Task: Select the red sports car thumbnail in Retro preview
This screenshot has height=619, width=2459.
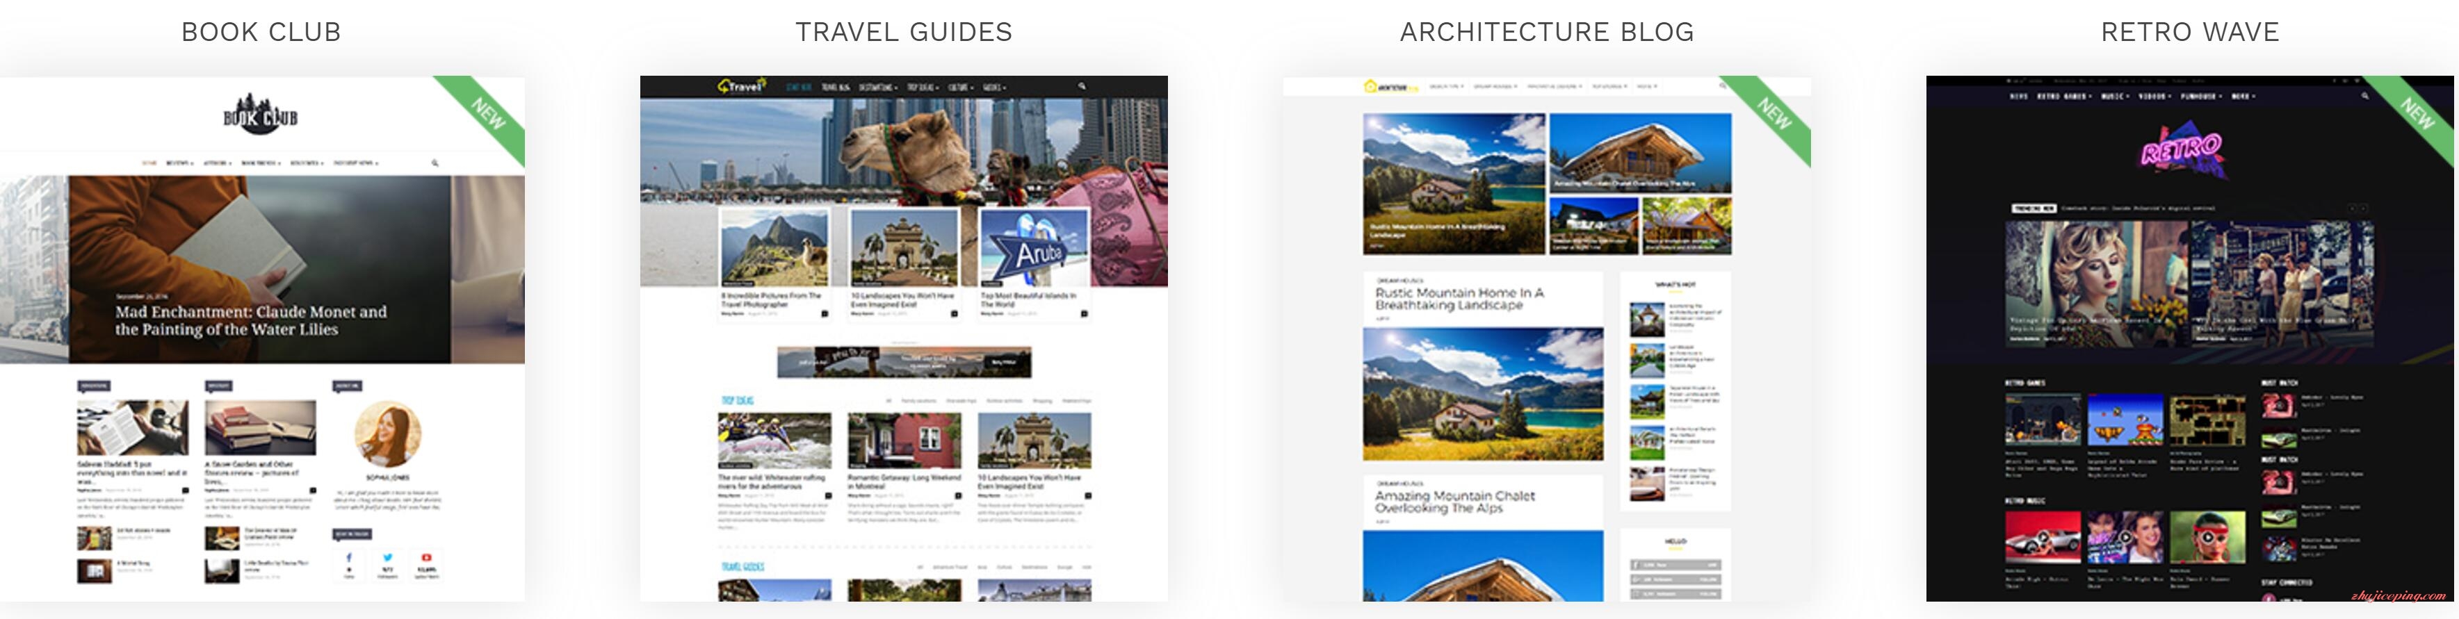Action: tap(2043, 538)
